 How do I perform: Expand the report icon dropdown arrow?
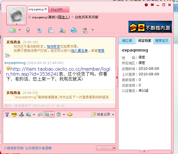click(x=93, y=30)
